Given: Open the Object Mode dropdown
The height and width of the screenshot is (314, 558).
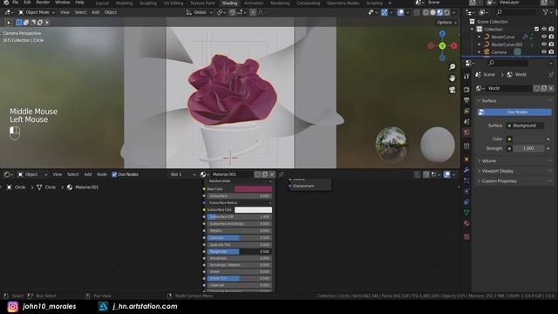Looking at the screenshot, I should point(37,12).
